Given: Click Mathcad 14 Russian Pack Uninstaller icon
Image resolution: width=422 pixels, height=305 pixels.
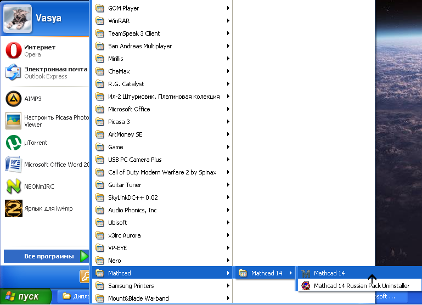Looking at the screenshot, I should (306, 286).
